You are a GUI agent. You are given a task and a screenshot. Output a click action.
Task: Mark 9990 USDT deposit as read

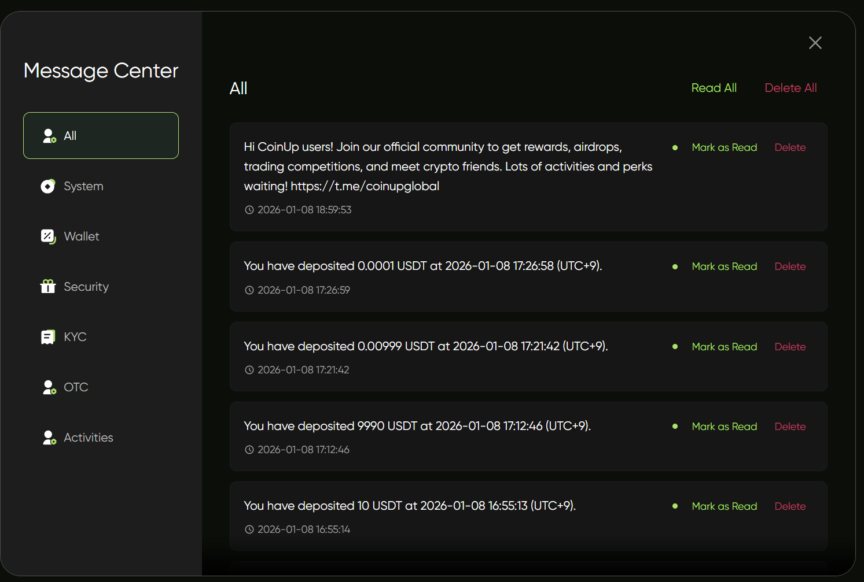tap(724, 427)
